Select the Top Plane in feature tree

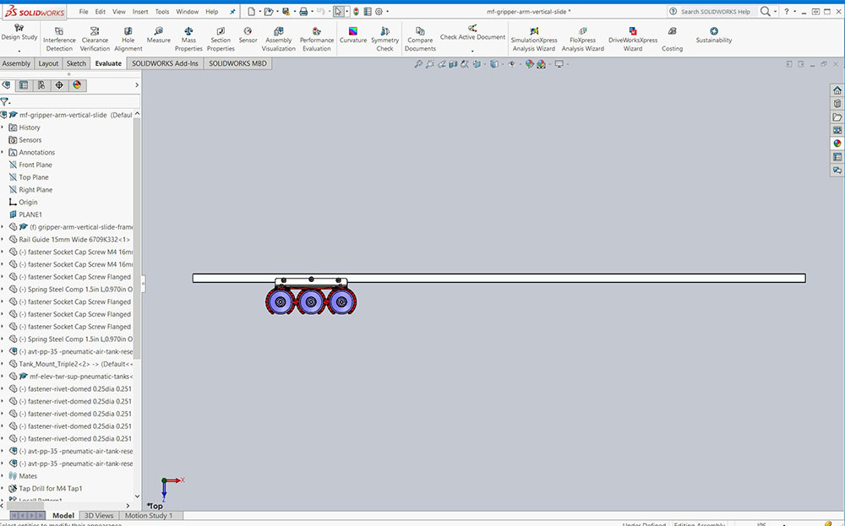[34, 177]
